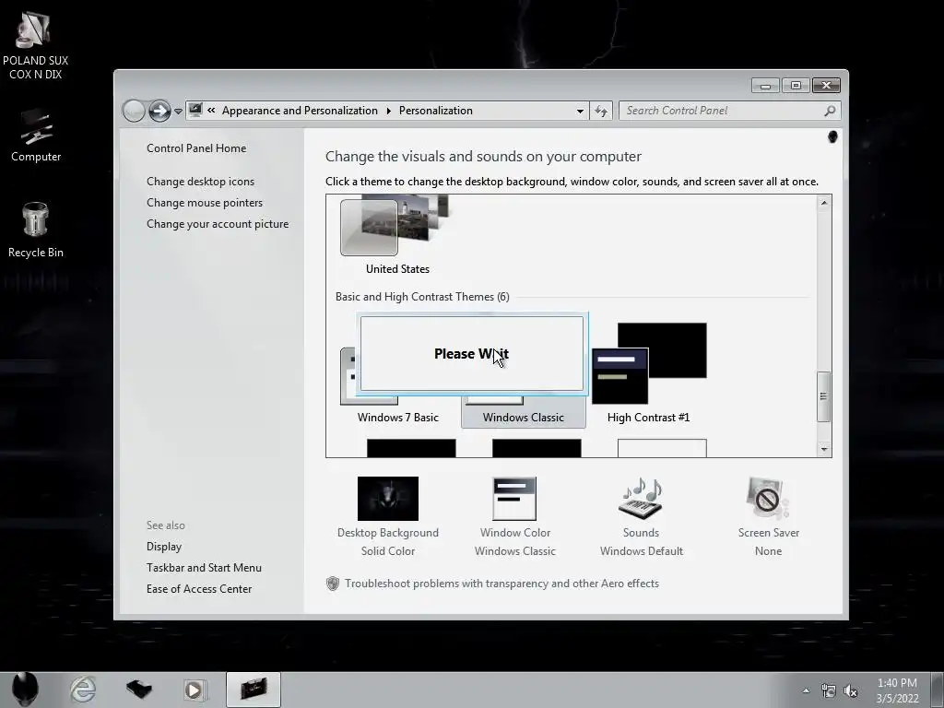Click the active Personalization taskbar button
Image resolution: width=944 pixels, height=708 pixels.
pos(254,690)
